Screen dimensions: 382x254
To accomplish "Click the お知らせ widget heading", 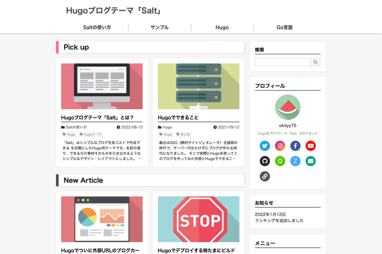I will pyautogui.click(x=264, y=203).
